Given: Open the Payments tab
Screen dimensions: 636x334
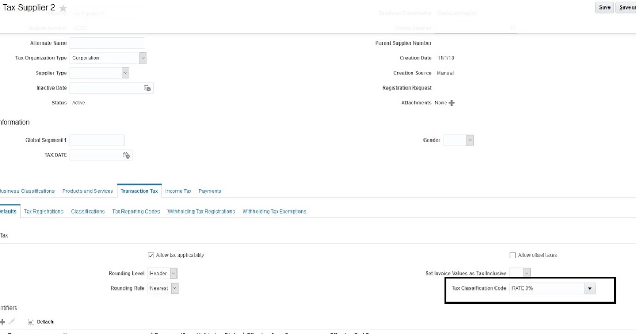Looking at the screenshot, I should point(210,191).
